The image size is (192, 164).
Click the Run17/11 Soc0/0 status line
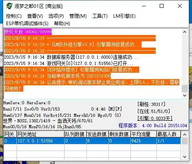(32, 109)
